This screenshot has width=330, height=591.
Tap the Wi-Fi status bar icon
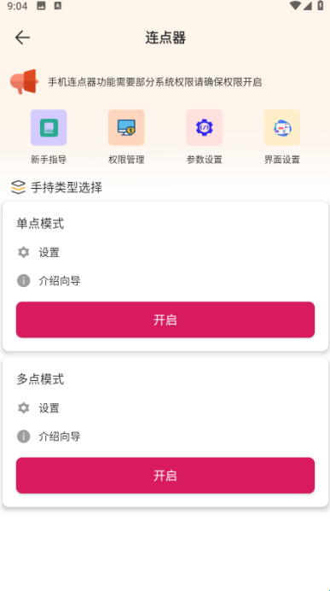pyautogui.click(x=295, y=5)
